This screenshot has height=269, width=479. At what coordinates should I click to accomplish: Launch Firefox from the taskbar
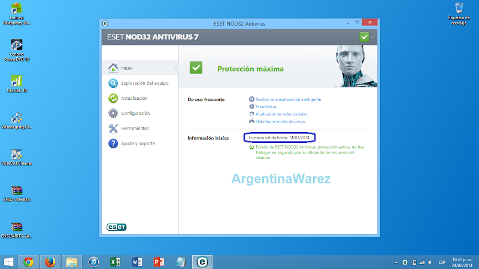tap(50, 262)
